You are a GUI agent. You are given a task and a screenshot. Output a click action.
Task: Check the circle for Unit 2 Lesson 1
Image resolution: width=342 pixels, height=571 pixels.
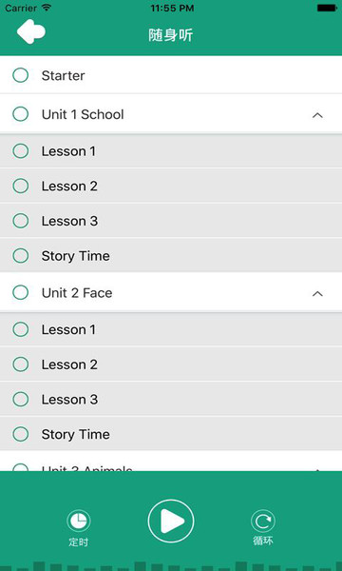click(x=20, y=329)
